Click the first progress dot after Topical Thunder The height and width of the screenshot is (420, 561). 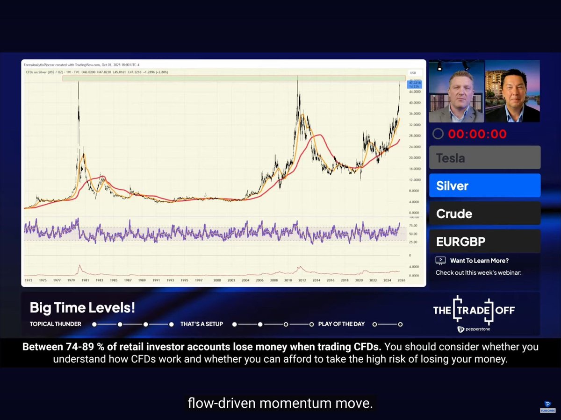coord(94,324)
